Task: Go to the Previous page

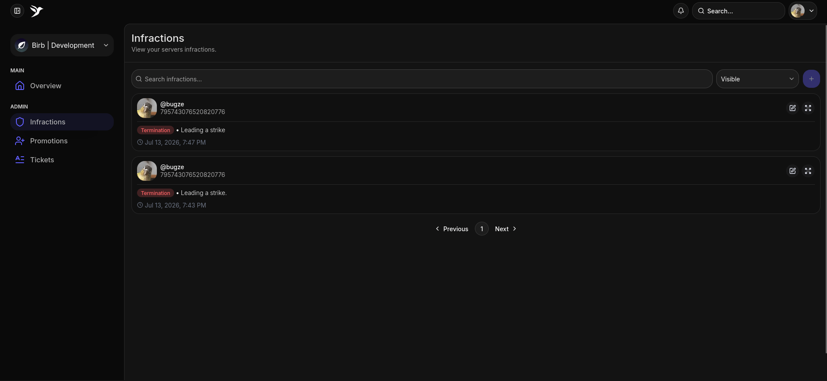Action: tap(452, 229)
